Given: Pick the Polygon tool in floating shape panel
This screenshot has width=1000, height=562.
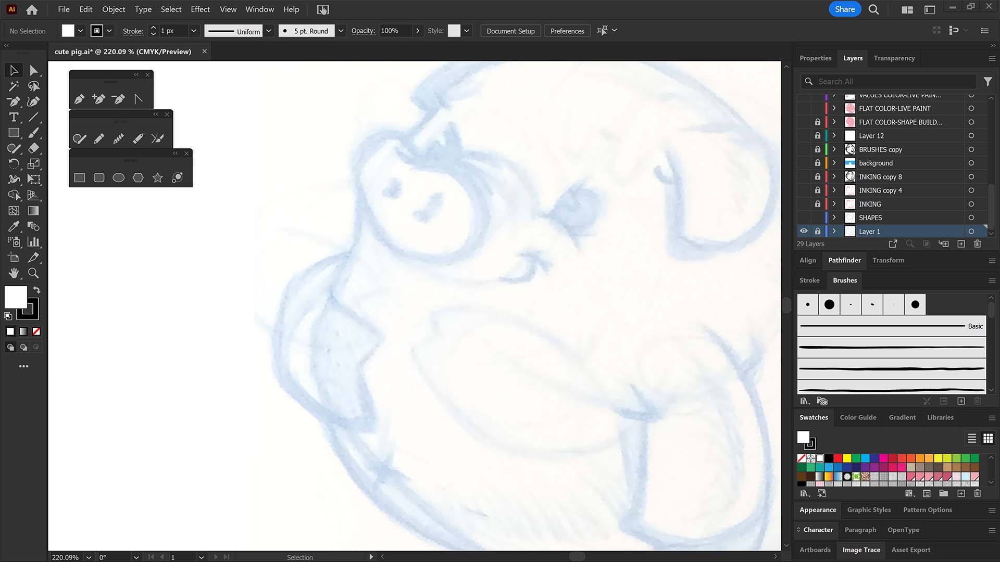Looking at the screenshot, I should pyautogui.click(x=138, y=178).
